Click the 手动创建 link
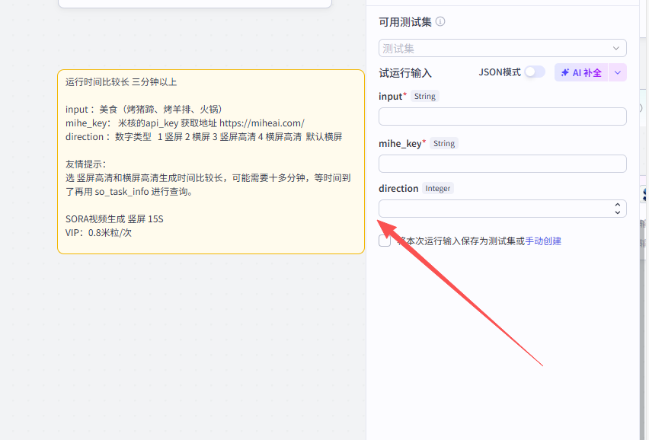Image resolution: width=649 pixels, height=440 pixels. pyautogui.click(x=543, y=241)
